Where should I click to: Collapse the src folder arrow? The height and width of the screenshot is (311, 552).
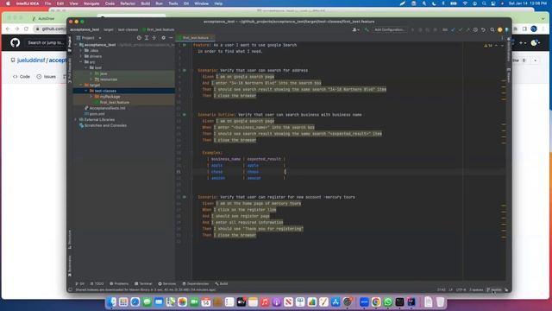coord(81,62)
